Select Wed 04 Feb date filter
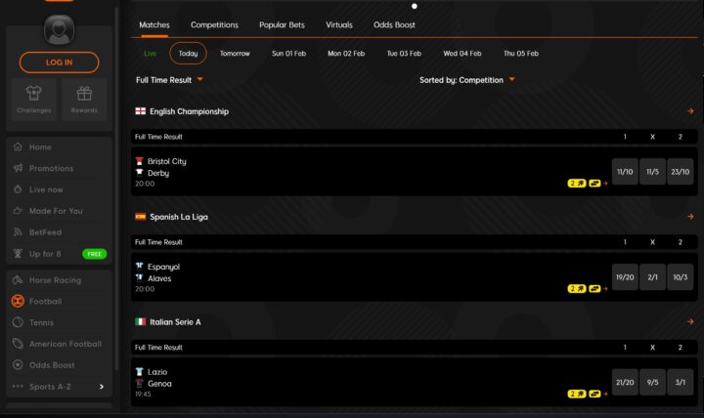Image resolution: width=704 pixels, height=418 pixels. pos(462,54)
